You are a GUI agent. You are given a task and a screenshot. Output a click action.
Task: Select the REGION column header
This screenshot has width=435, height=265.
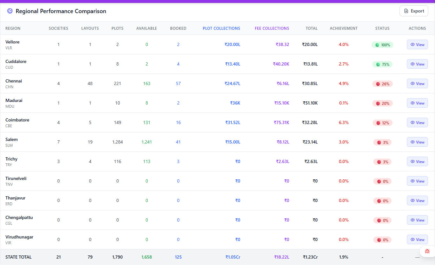pyautogui.click(x=13, y=28)
